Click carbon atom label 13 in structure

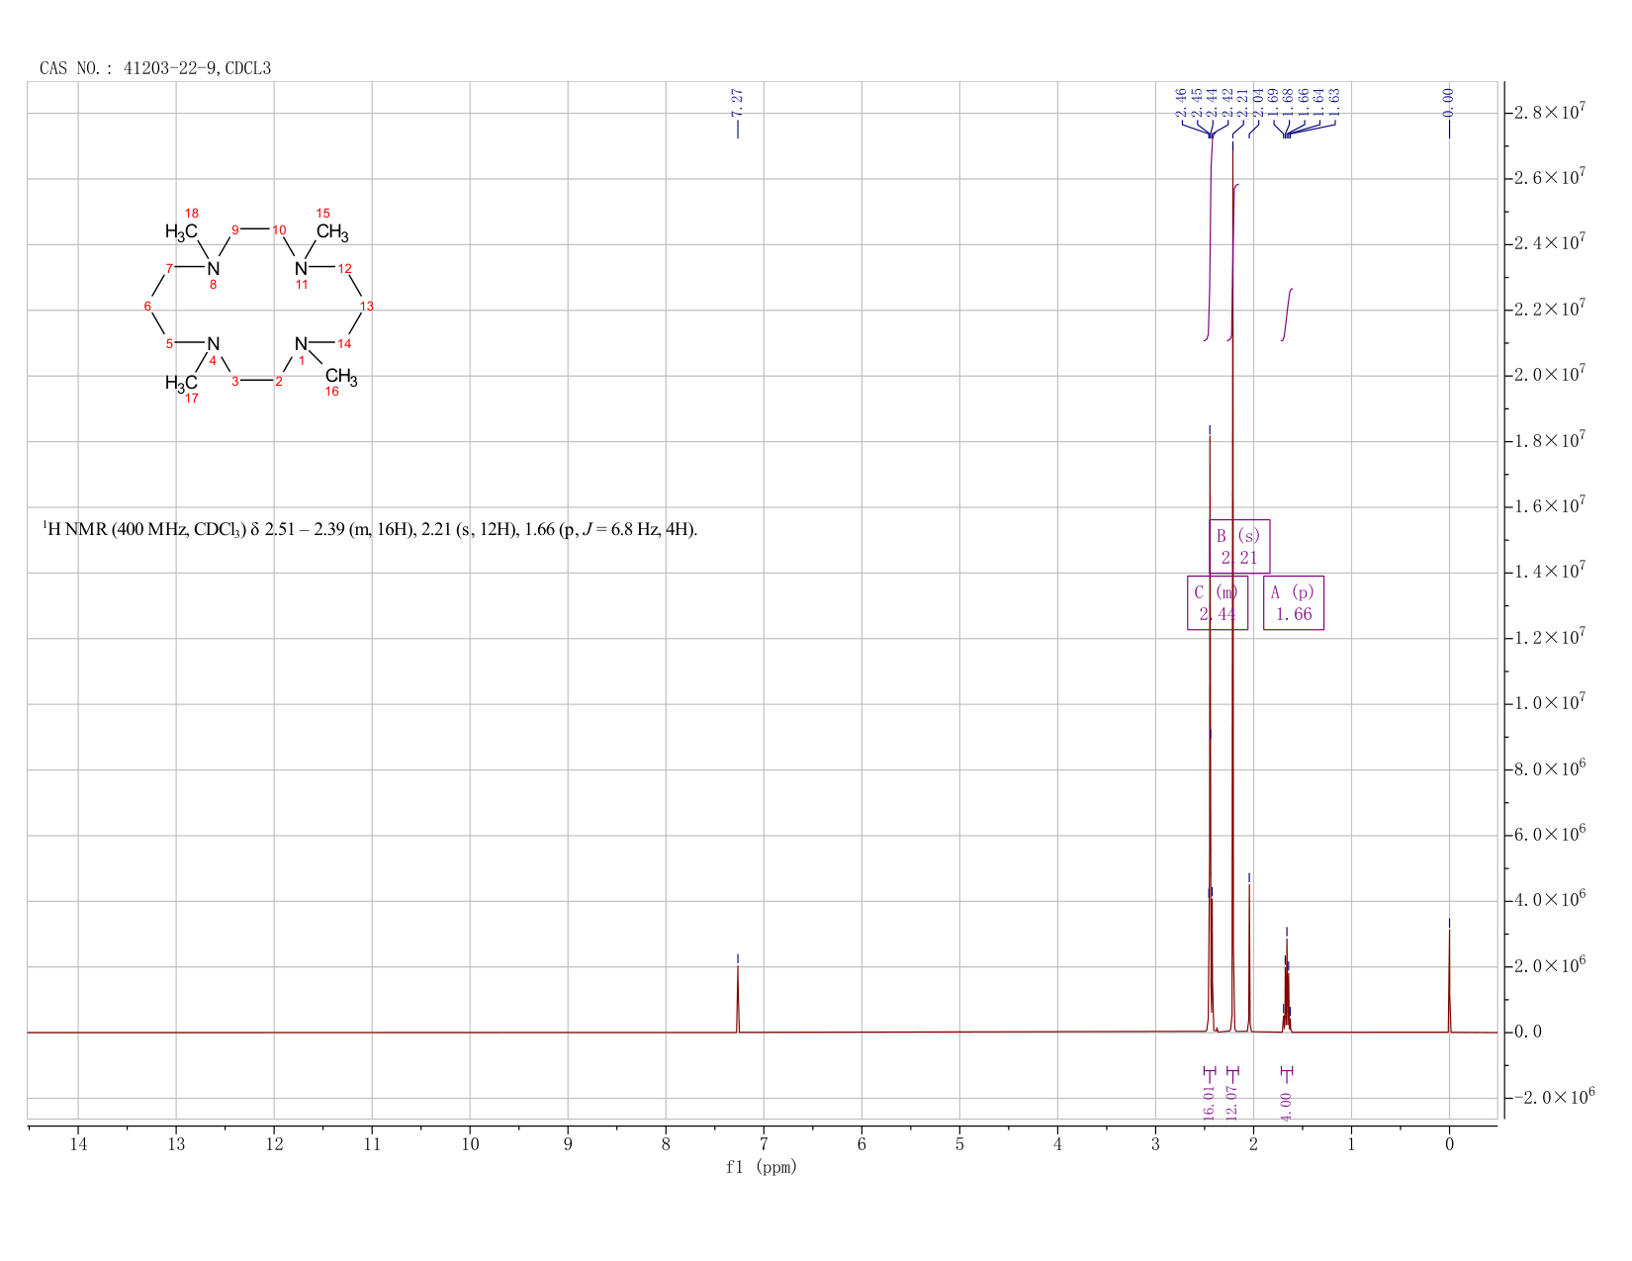[x=367, y=306]
